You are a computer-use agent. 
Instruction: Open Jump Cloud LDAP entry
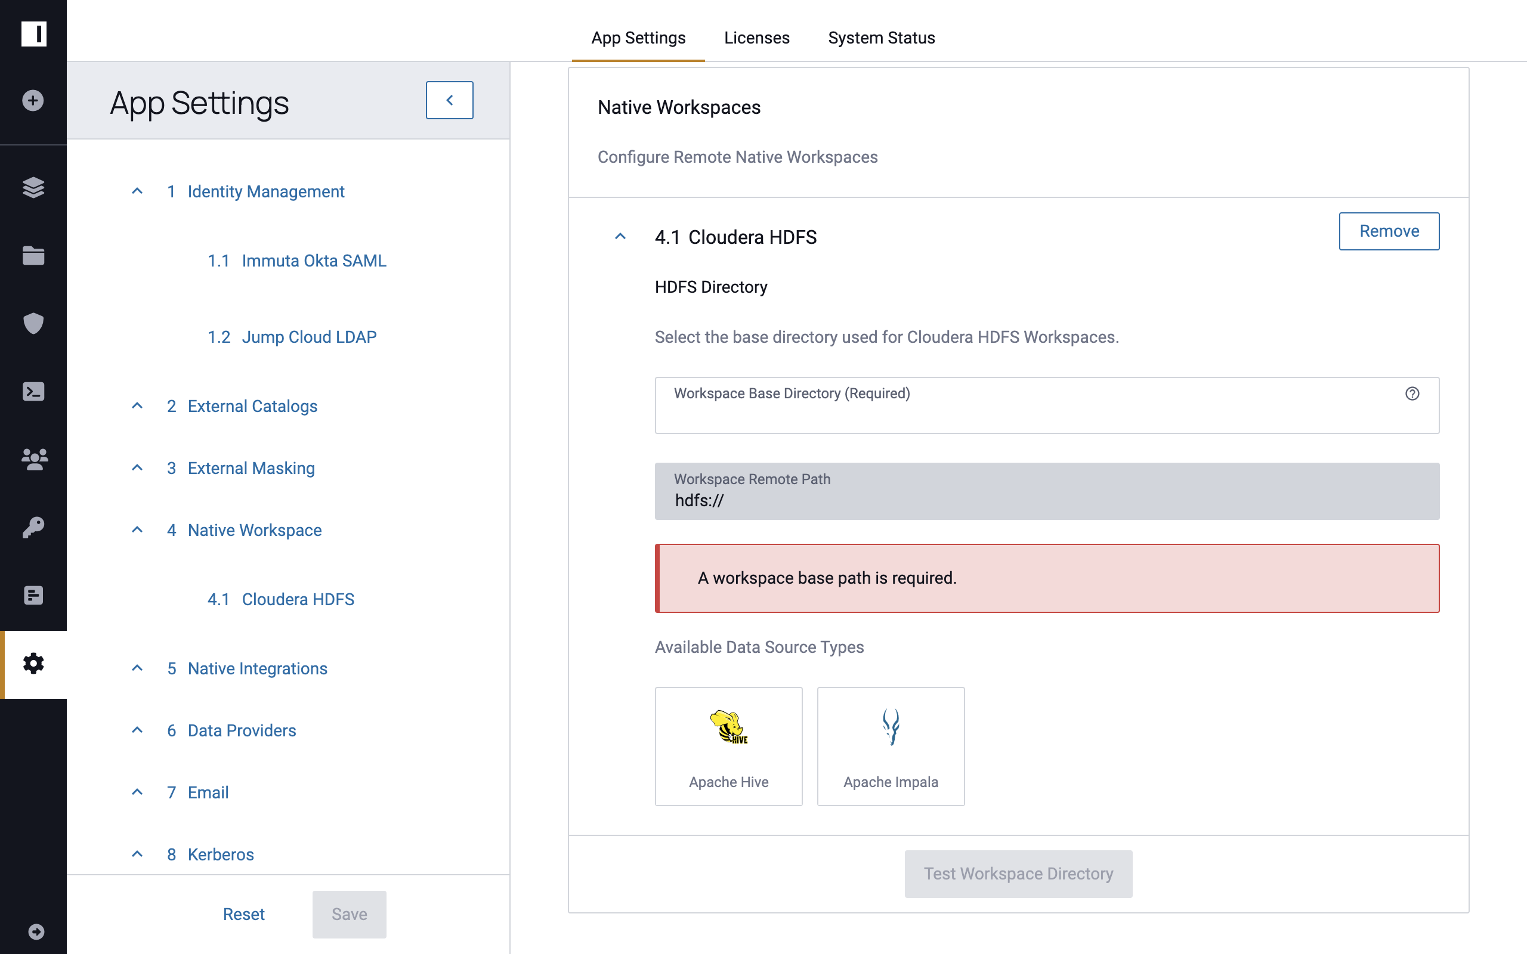[292, 337]
